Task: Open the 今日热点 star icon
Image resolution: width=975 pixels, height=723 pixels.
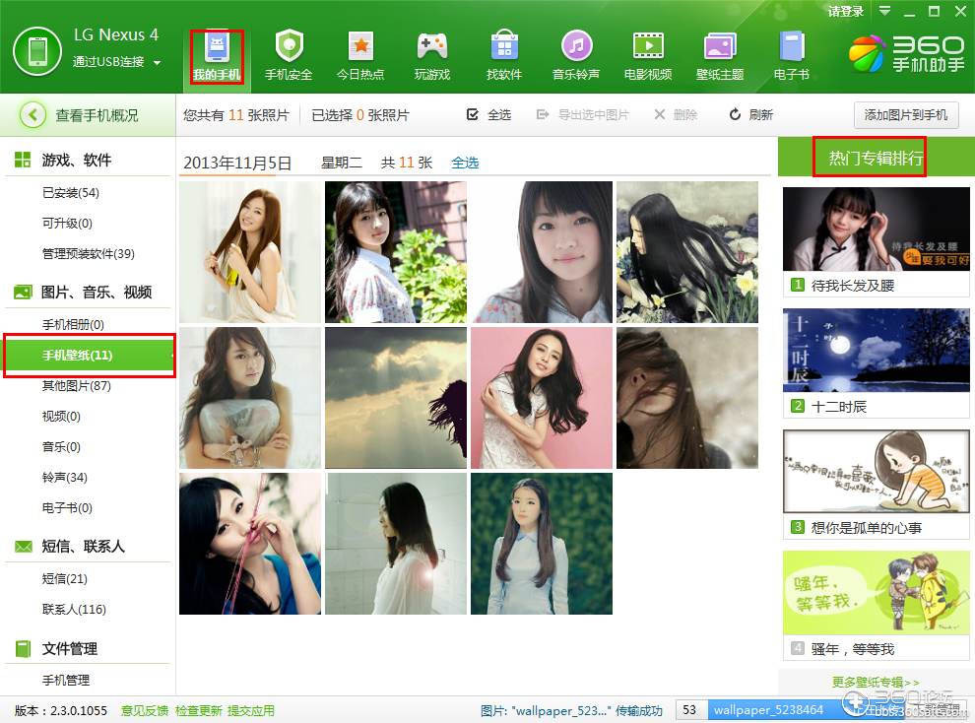Action: [x=360, y=46]
